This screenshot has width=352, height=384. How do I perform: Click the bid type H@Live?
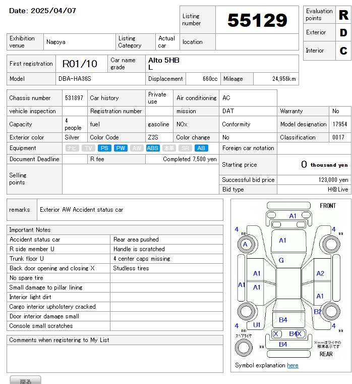(338, 189)
